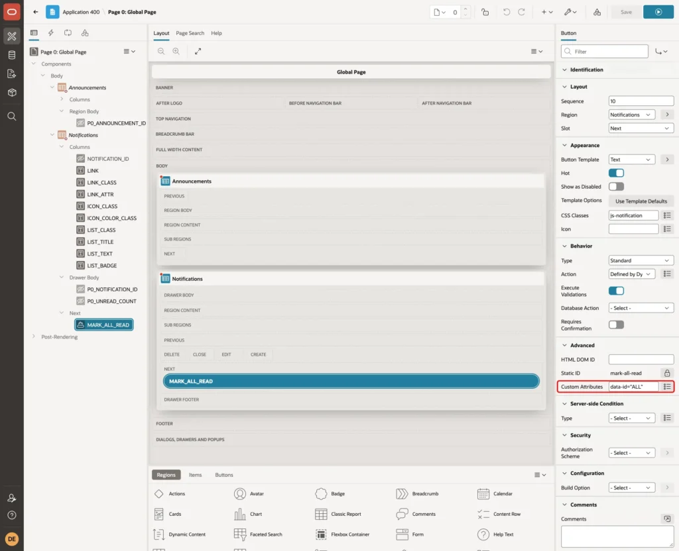
Task: Open the Slot dropdown showing Next
Action: coord(641,128)
